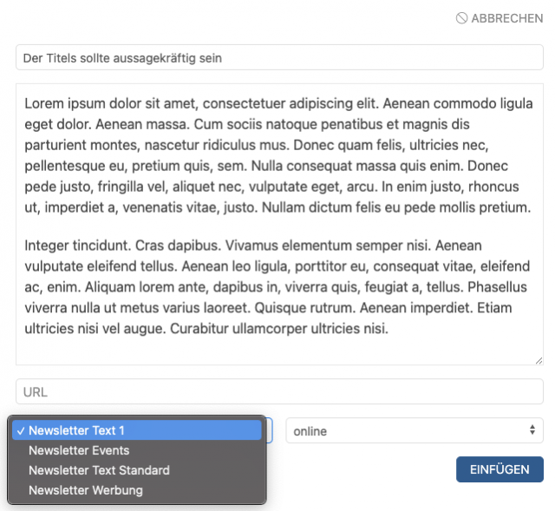This screenshot has height=511, width=555.
Task: Click the checkmark beside Newsletter Text 1
Action: tap(19, 430)
